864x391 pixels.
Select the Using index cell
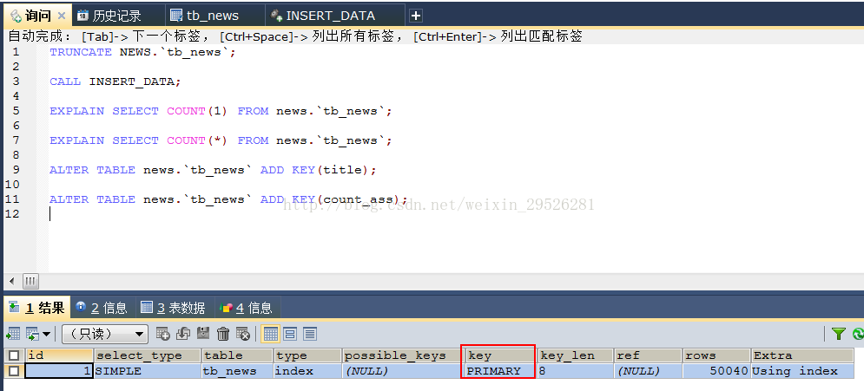(802, 371)
